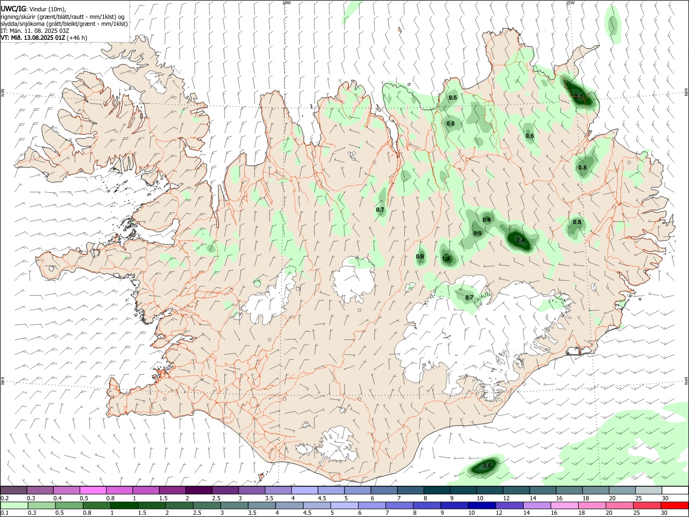The image size is (689, 517).
Task: Pick top-row dark purple swatch between 2 and 2.5
Action: click(x=198, y=491)
